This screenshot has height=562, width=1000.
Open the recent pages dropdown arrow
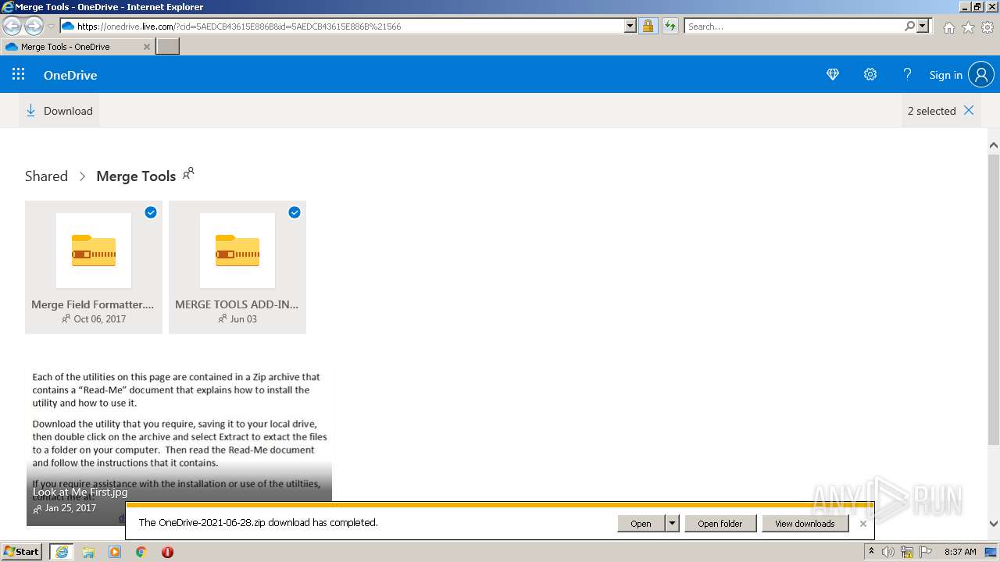[x=52, y=27]
